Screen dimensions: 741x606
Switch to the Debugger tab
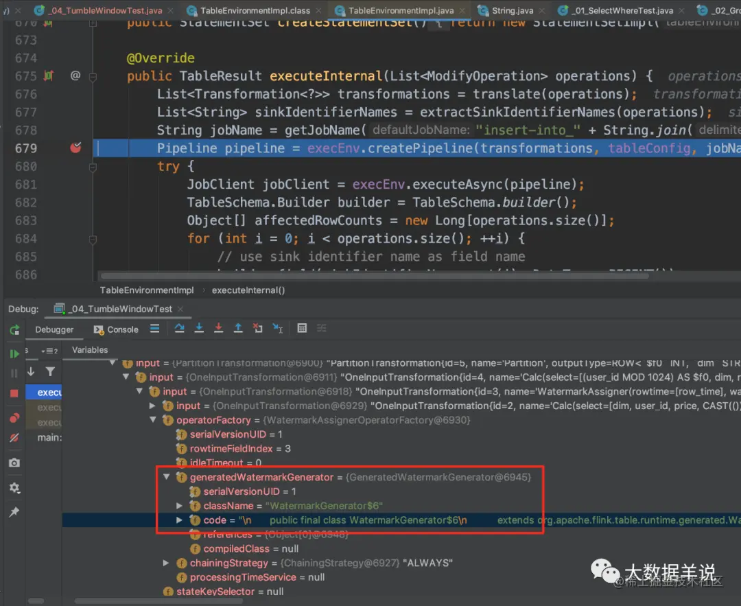[x=54, y=329]
